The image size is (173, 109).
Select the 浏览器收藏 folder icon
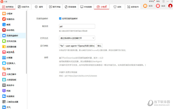(x=4, y=46)
